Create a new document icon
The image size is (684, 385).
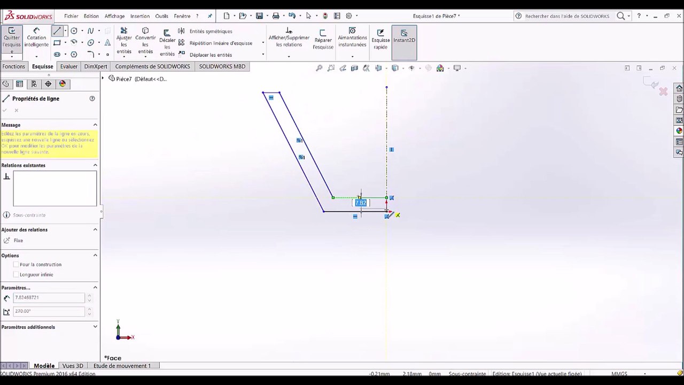pos(227,16)
